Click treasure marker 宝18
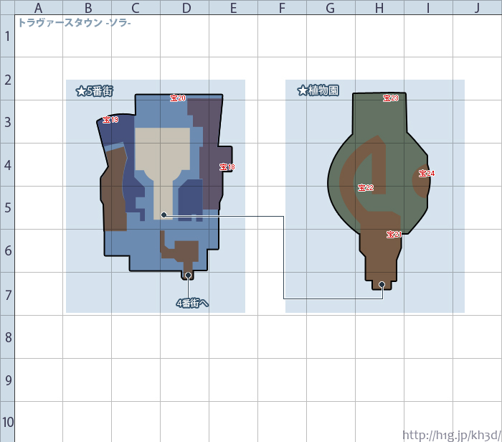The image size is (502, 442). [227, 167]
